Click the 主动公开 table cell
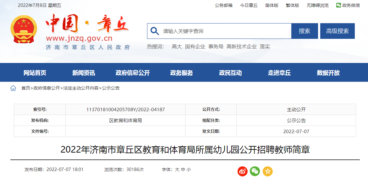This screenshot has height=177, width=368. tap(296, 109)
